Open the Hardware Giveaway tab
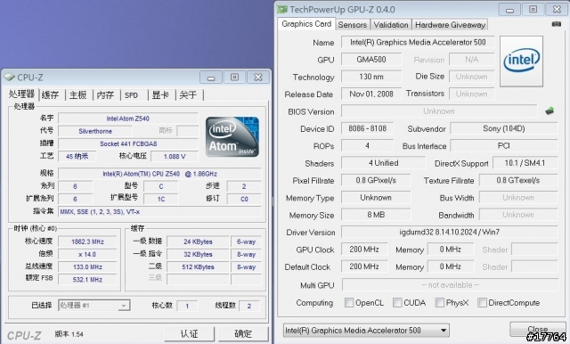The height and width of the screenshot is (344, 570). coord(450,25)
